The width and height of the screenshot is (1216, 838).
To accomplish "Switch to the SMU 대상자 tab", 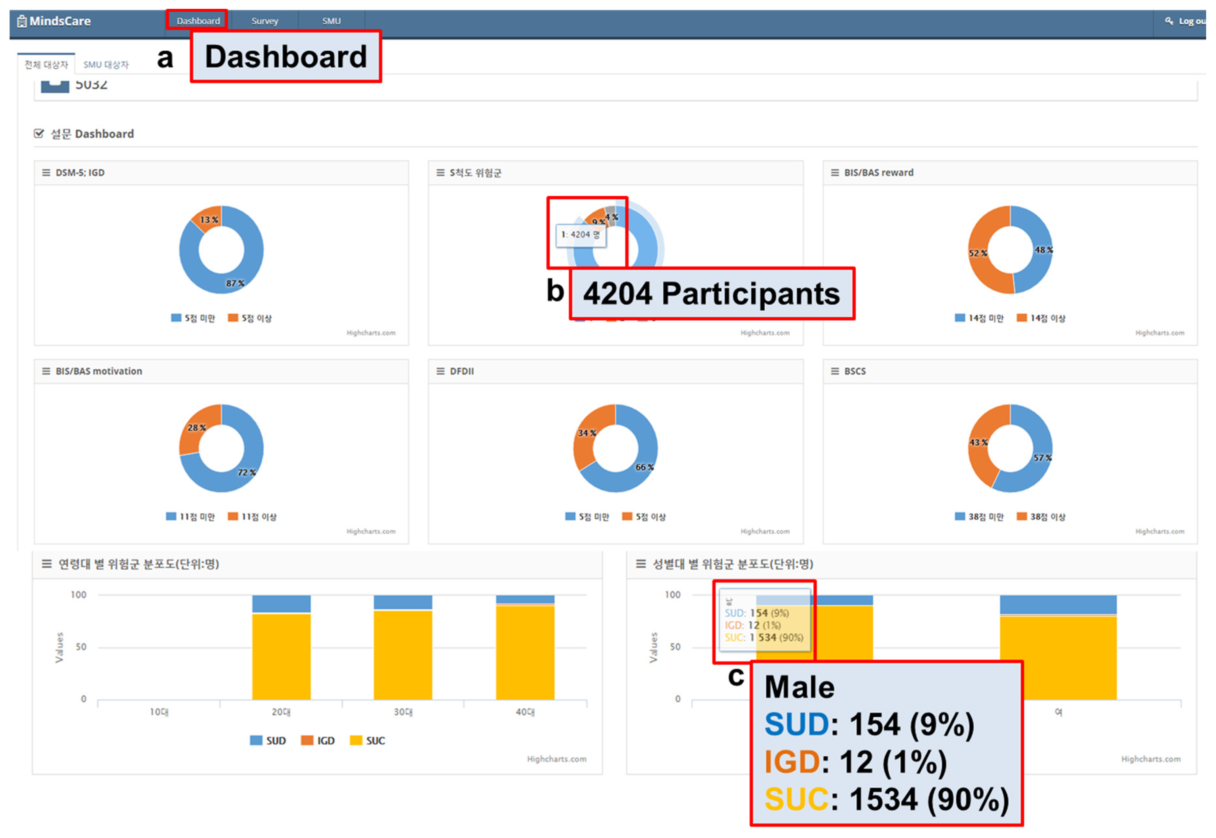I will 106,64.
